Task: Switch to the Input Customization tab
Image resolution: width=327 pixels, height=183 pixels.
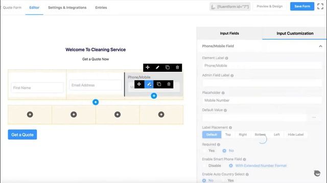Action: pyautogui.click(x=295, y=34)
